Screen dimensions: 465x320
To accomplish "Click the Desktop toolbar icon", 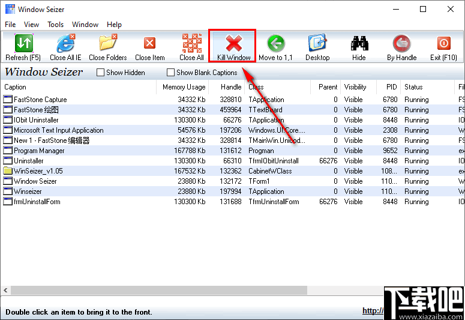I will [317, 43].
